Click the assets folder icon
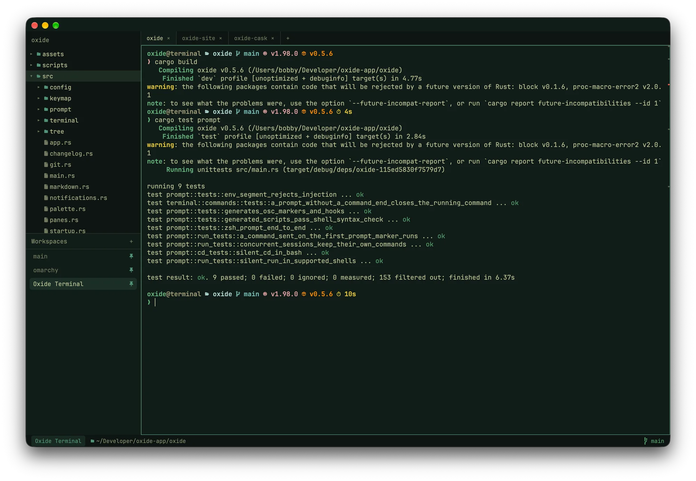This screenshot has width=696, height=481. coord(39,54)
